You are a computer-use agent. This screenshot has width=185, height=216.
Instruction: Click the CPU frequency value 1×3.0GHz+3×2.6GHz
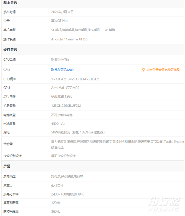(75, 79)
